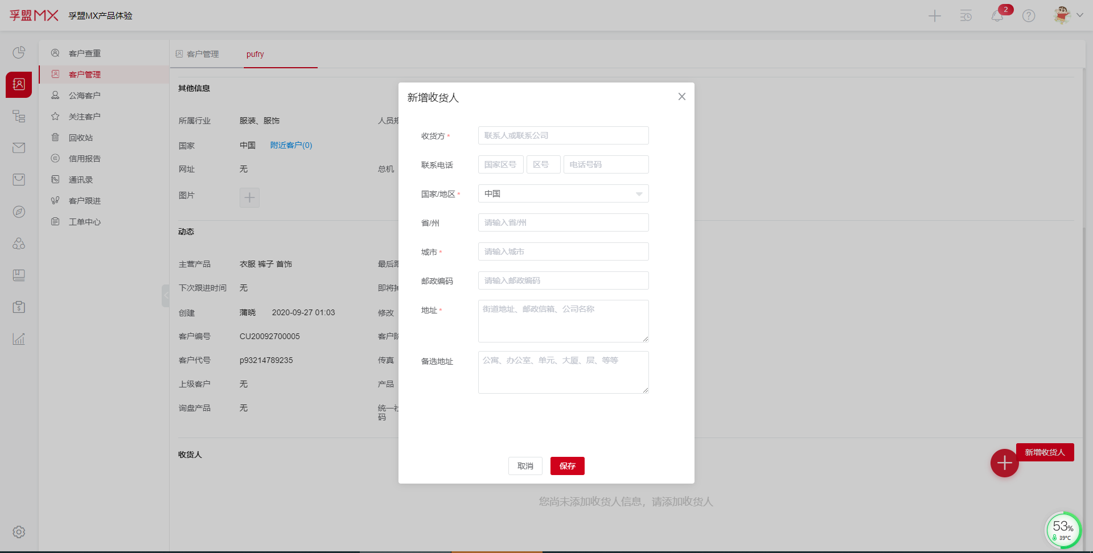This screenshot has height=553, width=1093.
Task: Open the mail icon in left sidebar
Action: pyautogui.click(x=19, y=148)
